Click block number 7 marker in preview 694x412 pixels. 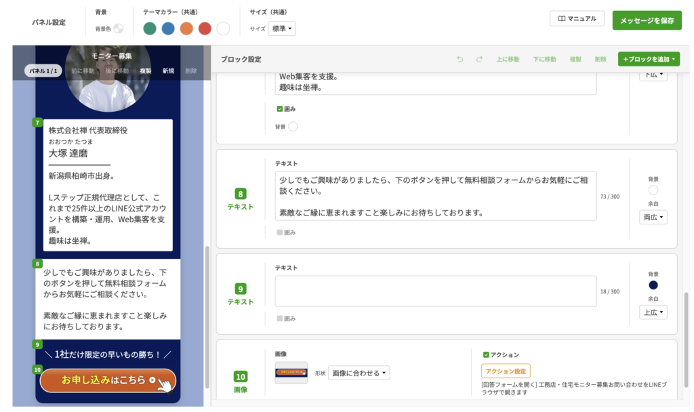[38, 123]
